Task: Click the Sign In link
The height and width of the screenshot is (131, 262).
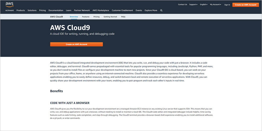Action: click(x=227, y=5)
